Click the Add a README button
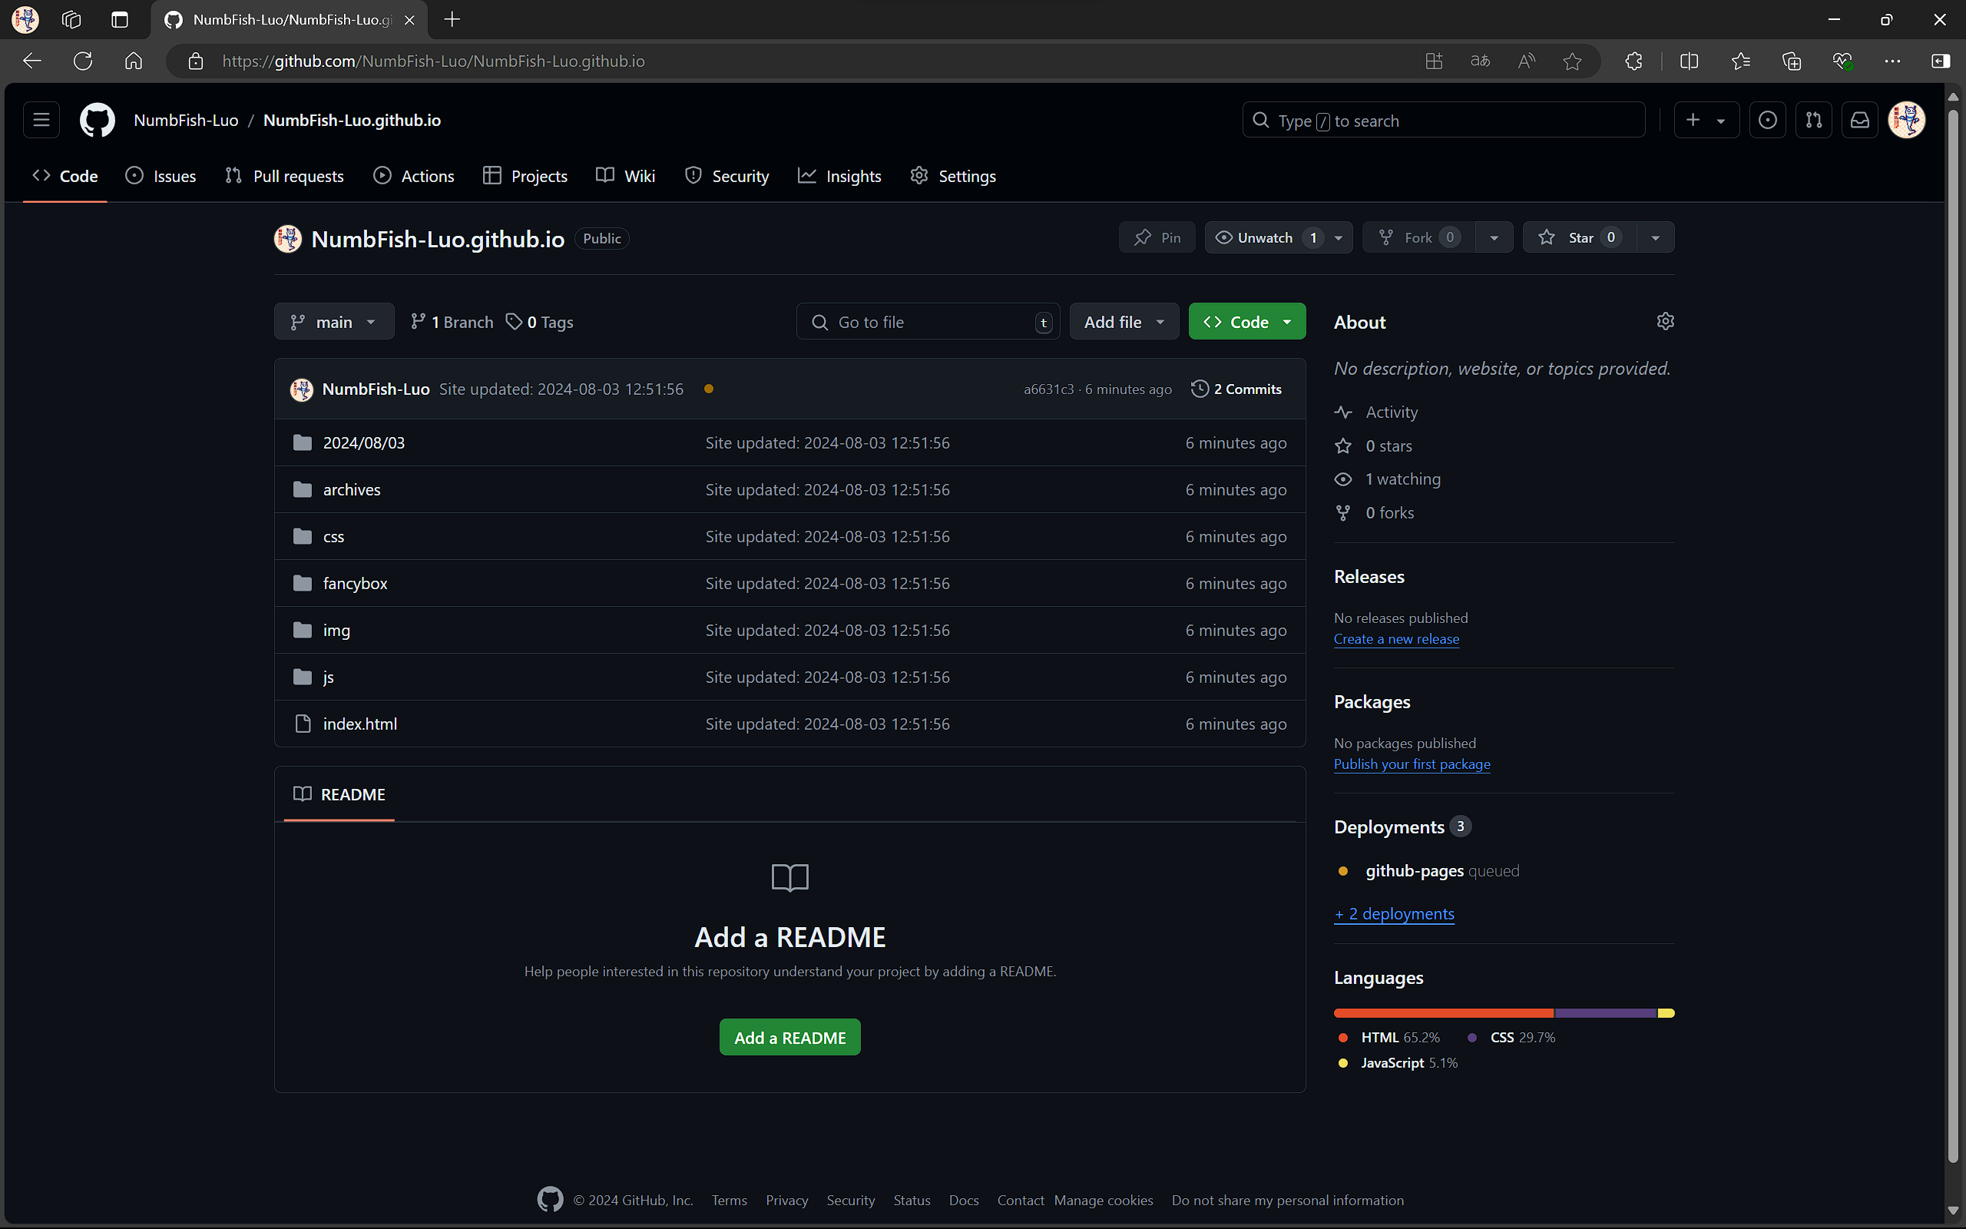 789,1038
